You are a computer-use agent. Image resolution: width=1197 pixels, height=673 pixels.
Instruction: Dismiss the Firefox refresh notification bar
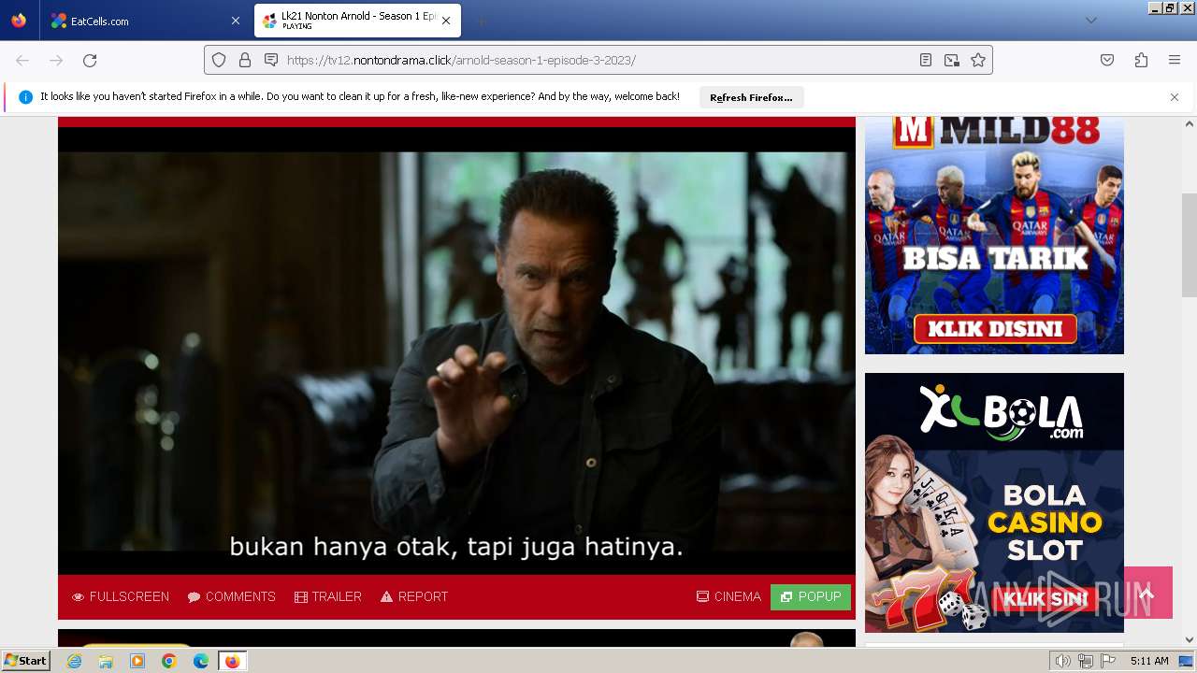(x=1175, y=97)
